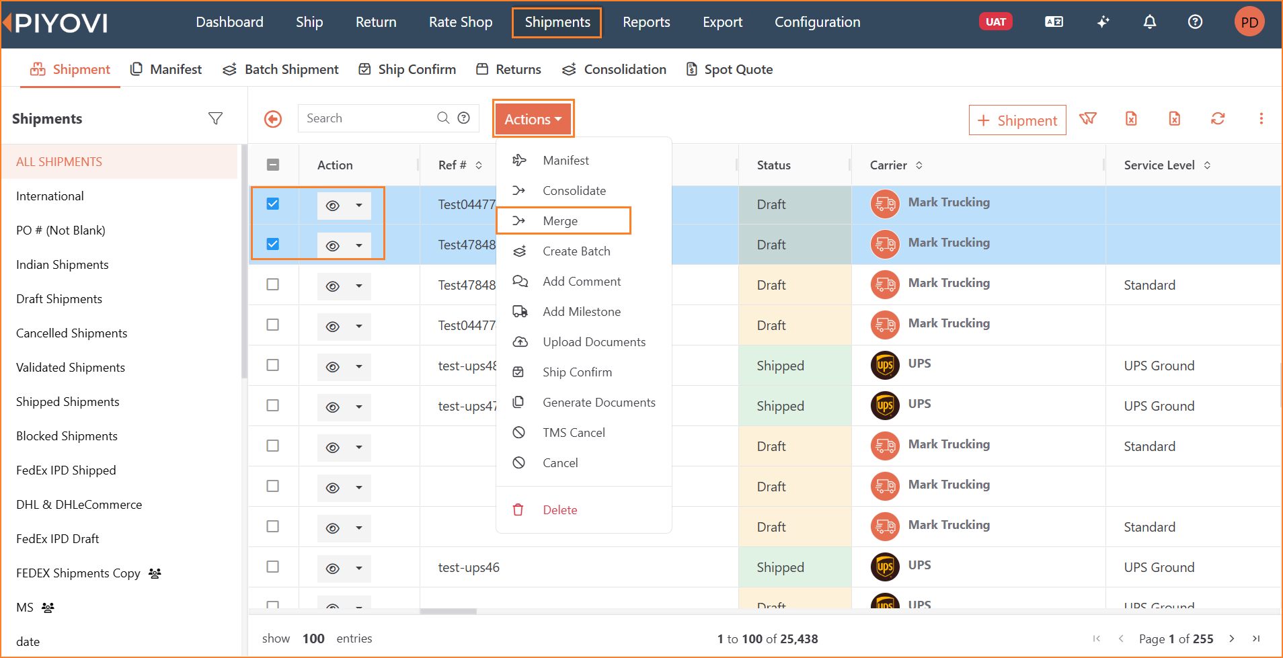Image resolution: width=1283 pixels, height=658 pixels.
Task: Sort by Service Level column arrows
Action: pos(1207,165)
